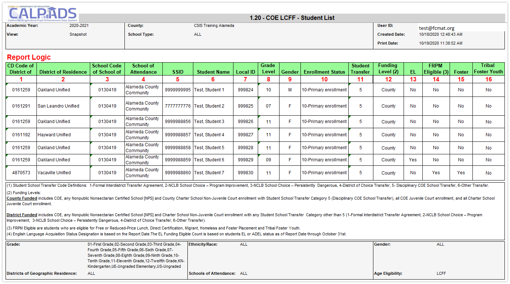Click the 'Ethnicity/Race' filter label
The height and width of the screenshot is (284, 510).
[203, 244]
